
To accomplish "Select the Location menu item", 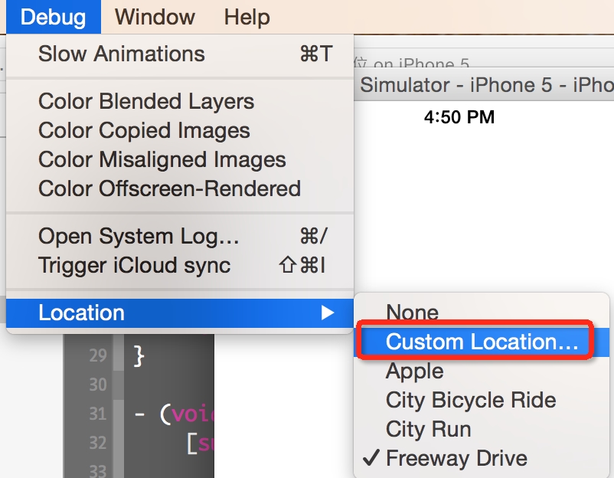I will click(x=180, y=313).
